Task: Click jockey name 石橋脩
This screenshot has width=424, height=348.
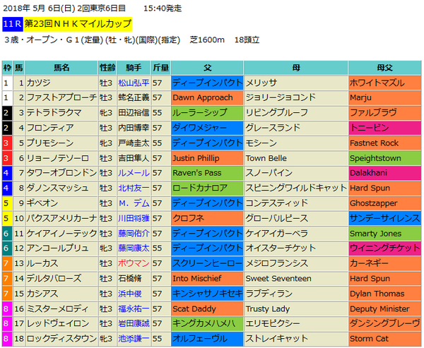Action: (130, 278)
